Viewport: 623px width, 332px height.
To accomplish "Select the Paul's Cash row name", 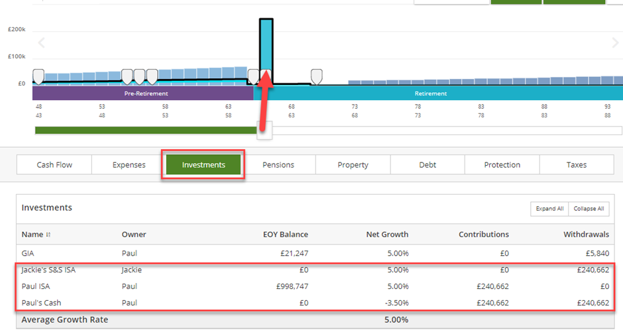I will pos(41,303).
